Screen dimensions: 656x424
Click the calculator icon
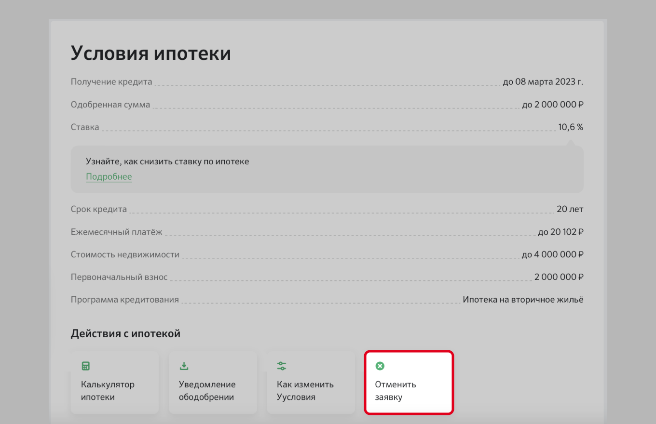(86, 366)
